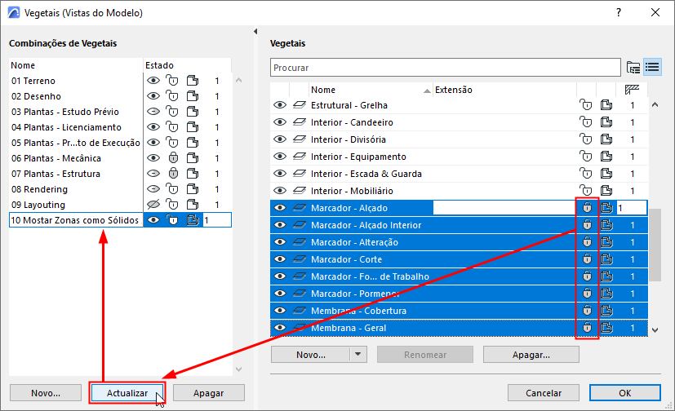Hide the Interior - Mobiliário layer
The width and height of the screenshot is (675, 411).
[280, 191]
